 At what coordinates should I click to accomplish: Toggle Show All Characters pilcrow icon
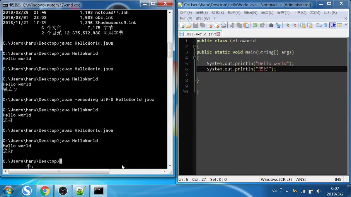(326, 25)
